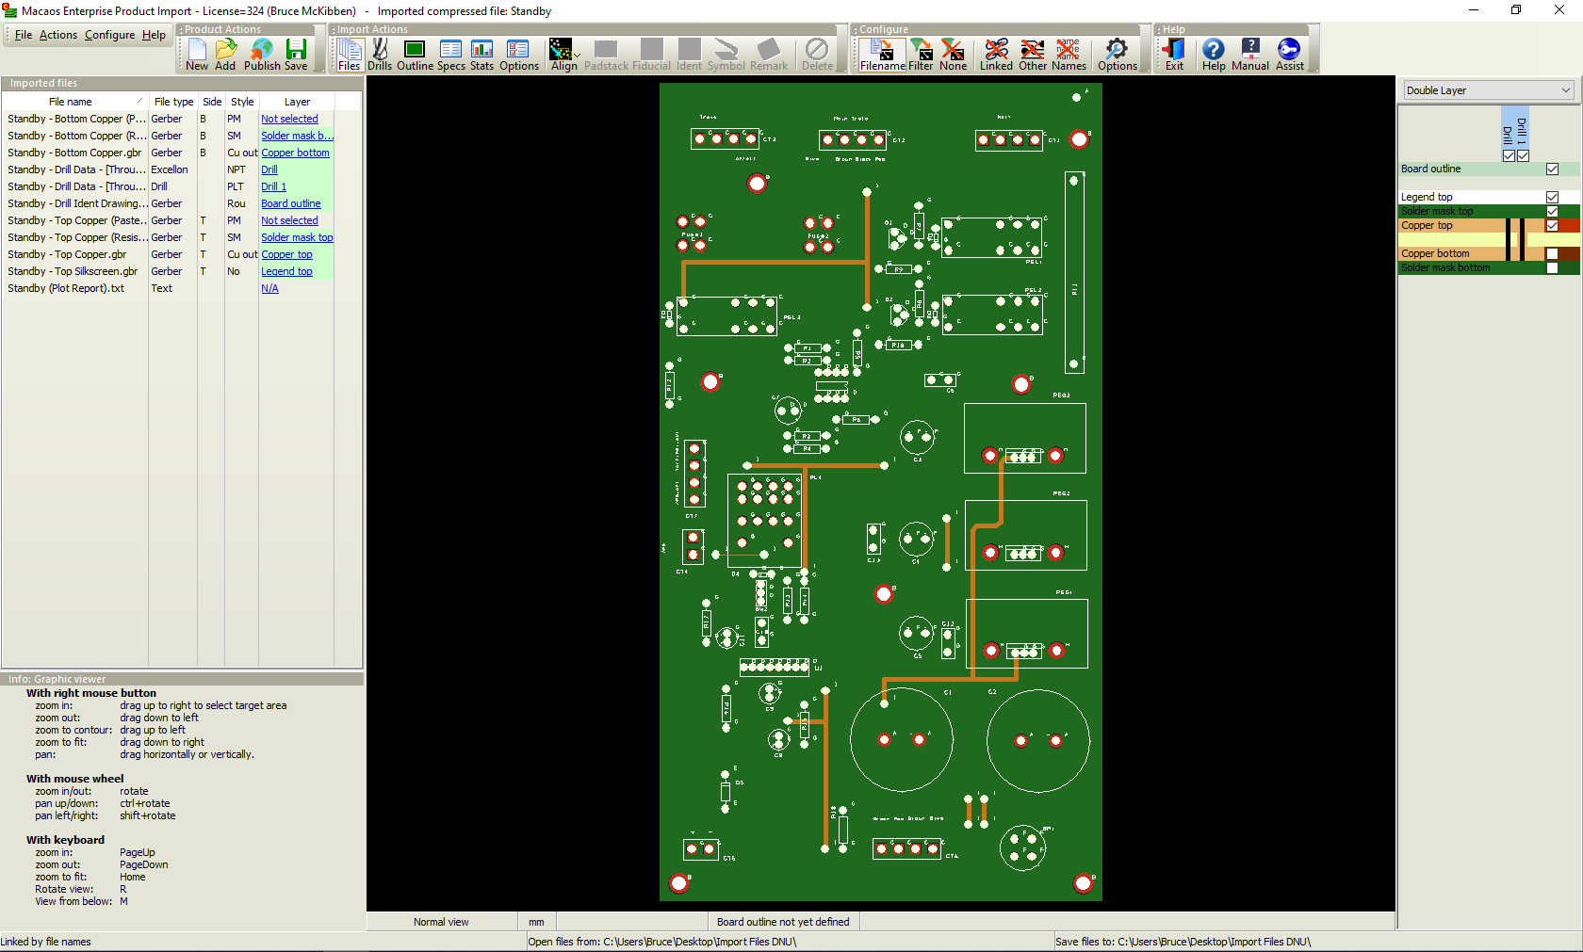Open the Configure menu
This screenshot has height=952, width=1583.
(x=109, y=35)
